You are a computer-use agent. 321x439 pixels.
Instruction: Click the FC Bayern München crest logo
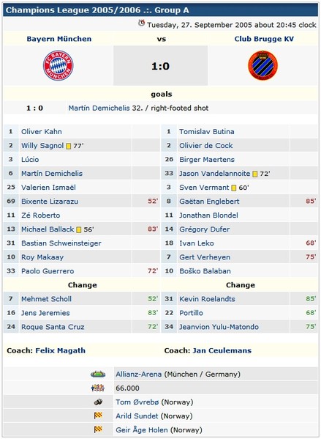[58, 65]
